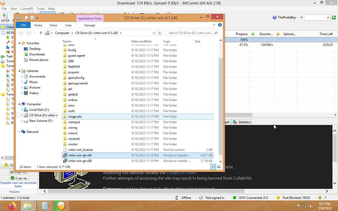Expand the Pictures library node
This screenshot has width=338, height=211.
(22, 88)
